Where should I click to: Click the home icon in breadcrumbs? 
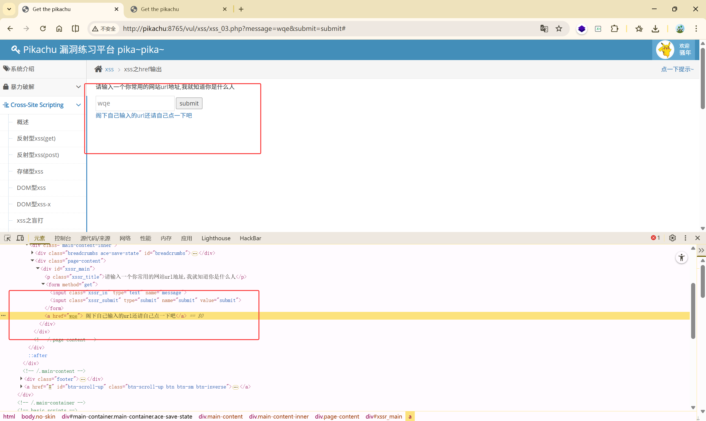click(98, 69)
